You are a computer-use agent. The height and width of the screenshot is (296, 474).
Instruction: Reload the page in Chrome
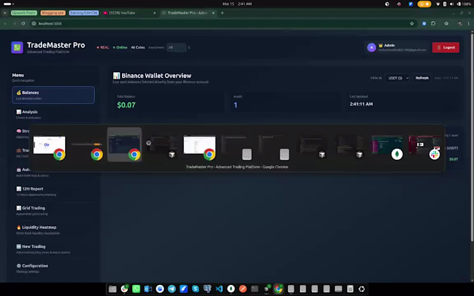click(23, 24)
